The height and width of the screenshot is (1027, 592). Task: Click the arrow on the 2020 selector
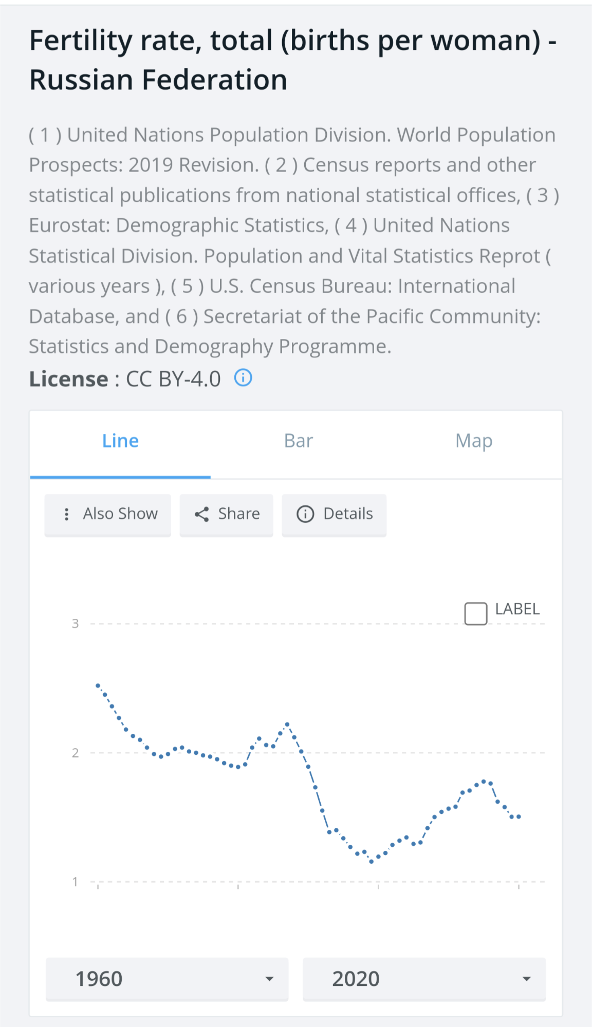pyautogui.click(x=526, y=979)
